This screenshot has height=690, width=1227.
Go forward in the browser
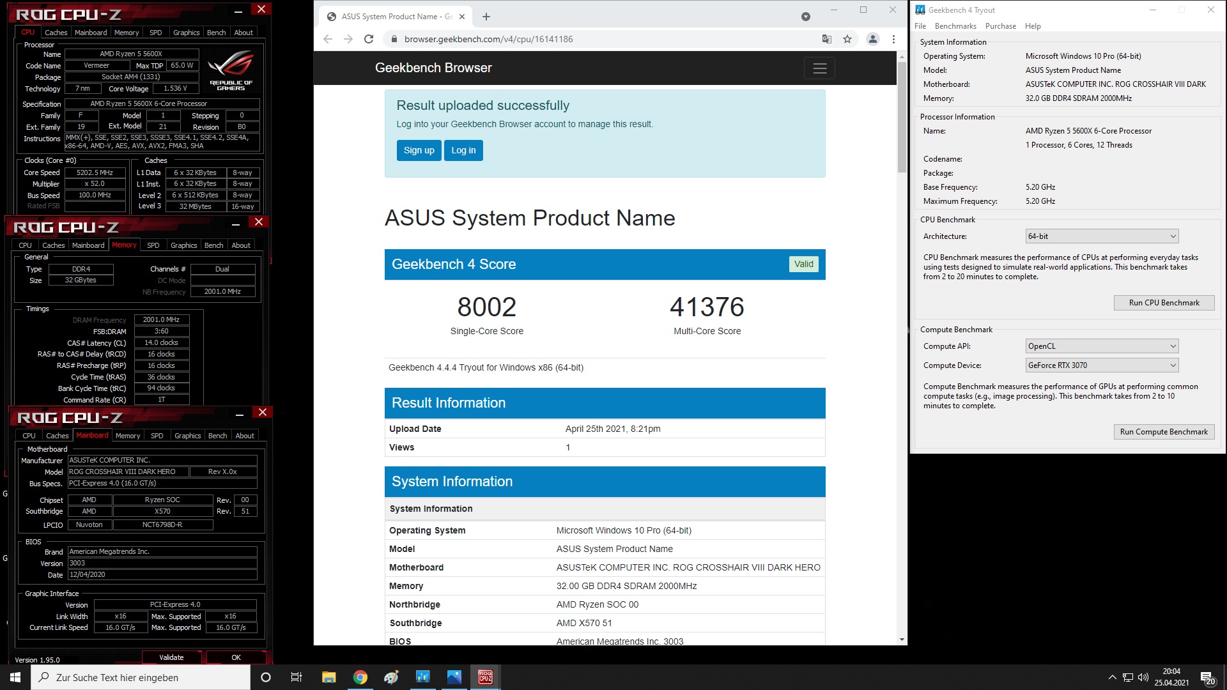(348, 39)
